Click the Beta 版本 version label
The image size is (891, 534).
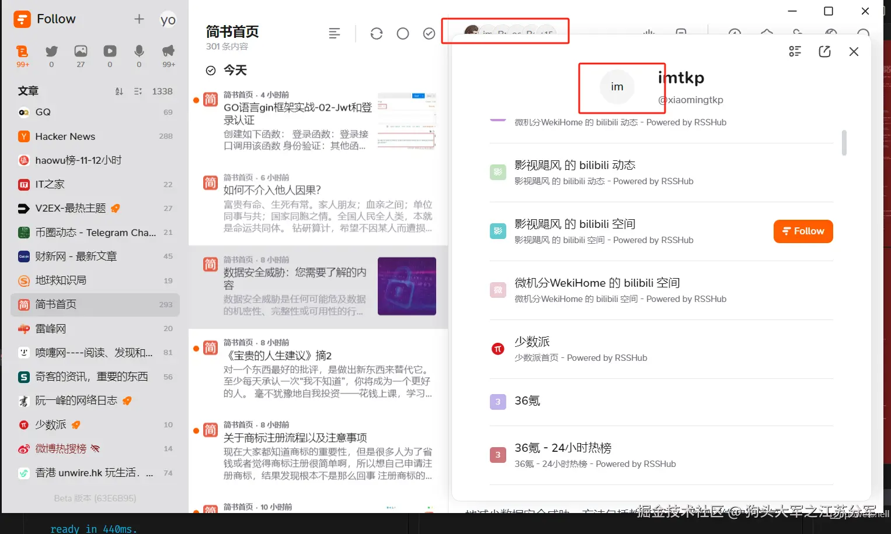95,498
